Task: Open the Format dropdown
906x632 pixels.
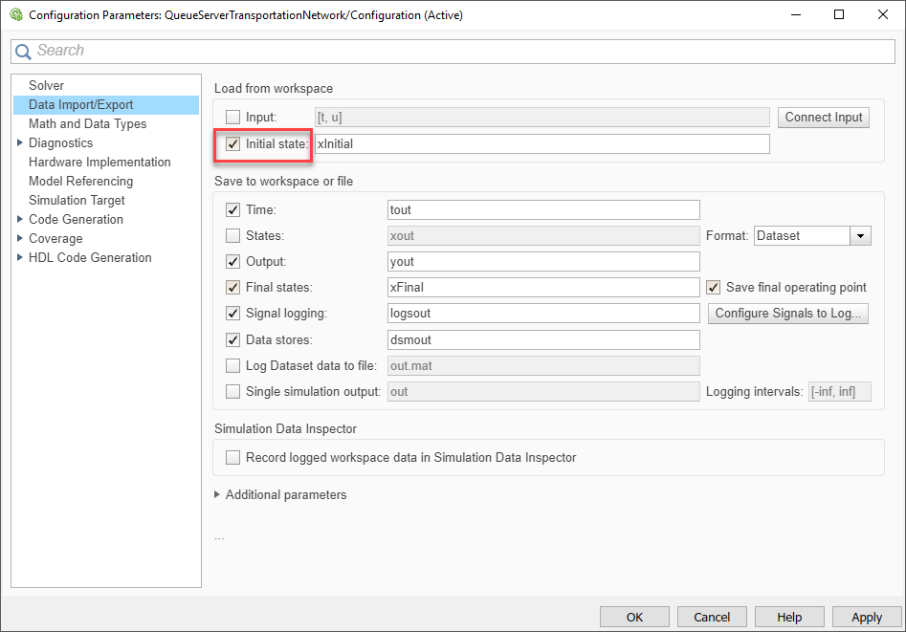Action: point(861,235)
